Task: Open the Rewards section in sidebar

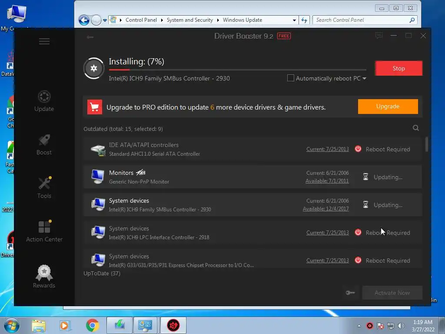Action: [44, 277]
